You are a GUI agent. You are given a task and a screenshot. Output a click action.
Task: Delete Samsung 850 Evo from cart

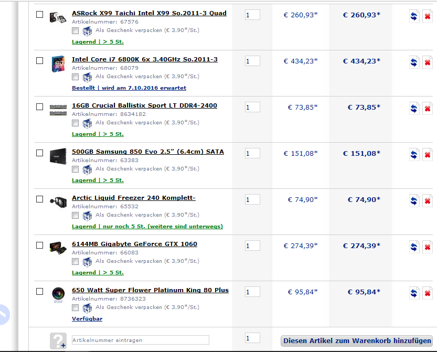[427, 155]
